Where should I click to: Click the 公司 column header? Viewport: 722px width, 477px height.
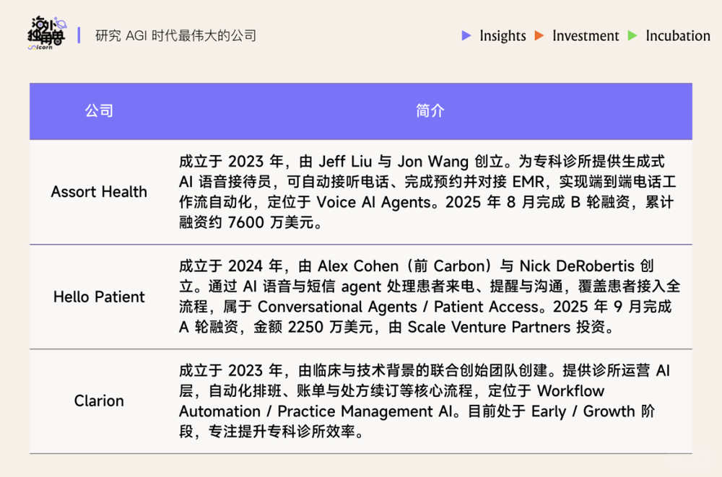tap(99, 111)
